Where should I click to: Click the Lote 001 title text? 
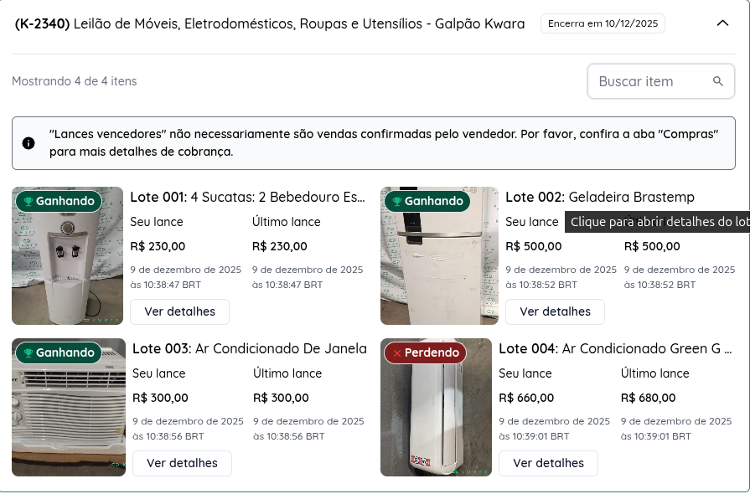point(247,198)
